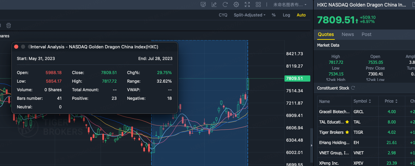Viewport: 415px width, 166px height.
Task: Open the News tab
Action: (348, 34)
